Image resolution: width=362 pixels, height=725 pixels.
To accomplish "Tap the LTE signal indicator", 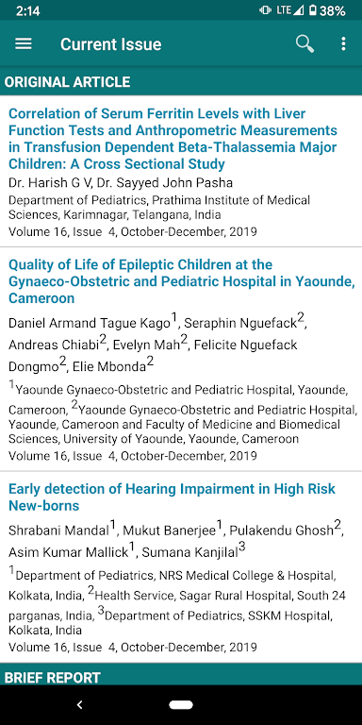I will click(289, 10).
